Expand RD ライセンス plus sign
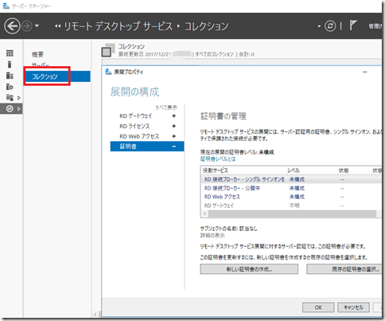The image size is (385, 321). (174, 126)
